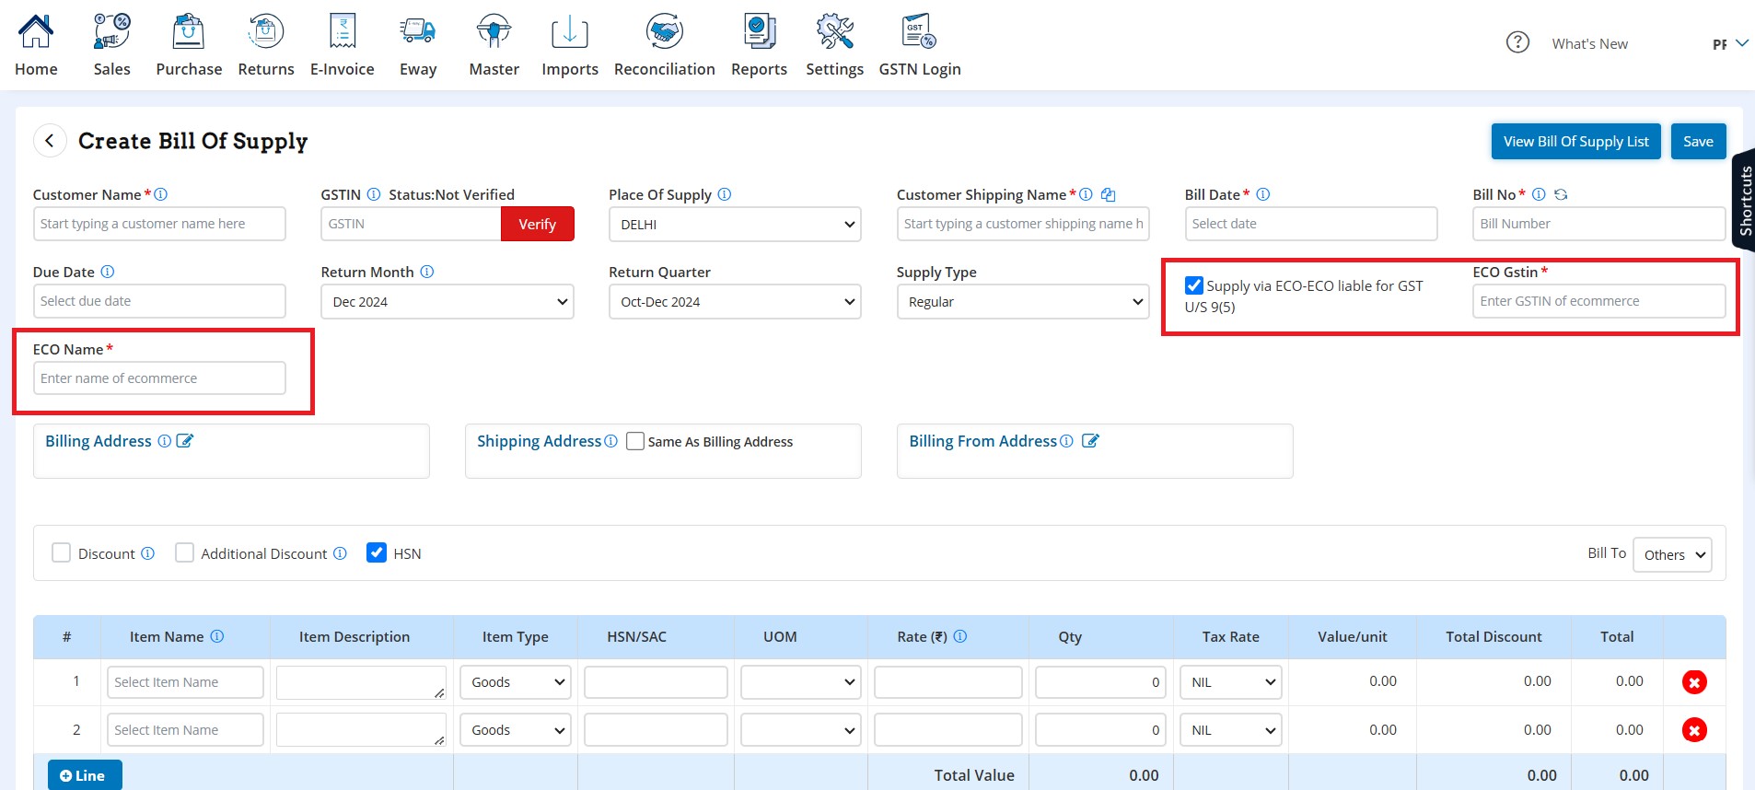Screen dimensions: 1755x790
Task: Open the Supply Type Regular dropdown
Action: point(1023,302)
